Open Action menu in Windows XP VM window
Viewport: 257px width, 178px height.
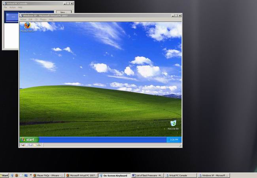pos(23,19)
